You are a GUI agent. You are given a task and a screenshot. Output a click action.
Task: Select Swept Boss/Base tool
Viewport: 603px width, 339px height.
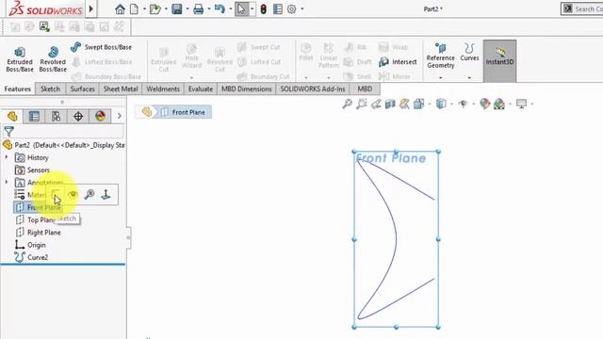(102, 47)
